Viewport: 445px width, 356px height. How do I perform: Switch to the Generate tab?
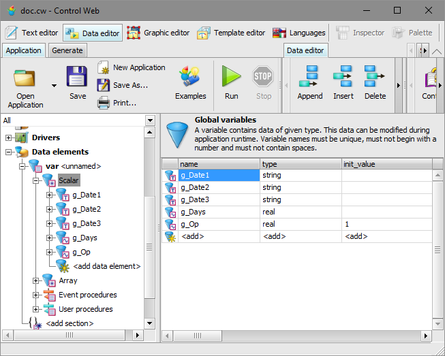click(67, 50)
